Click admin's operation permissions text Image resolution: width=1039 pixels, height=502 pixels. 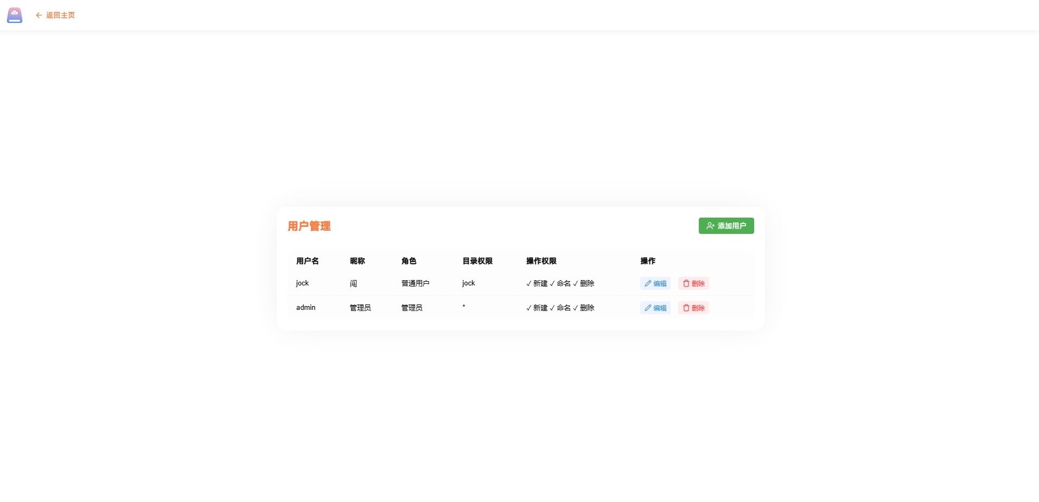[x=560, y=308]
